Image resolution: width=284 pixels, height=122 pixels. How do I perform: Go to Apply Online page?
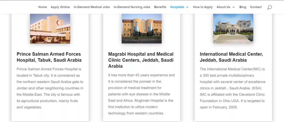pyautogui.click(x=60, y=7)
